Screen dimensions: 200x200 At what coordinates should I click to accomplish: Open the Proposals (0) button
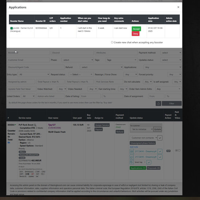154,168
